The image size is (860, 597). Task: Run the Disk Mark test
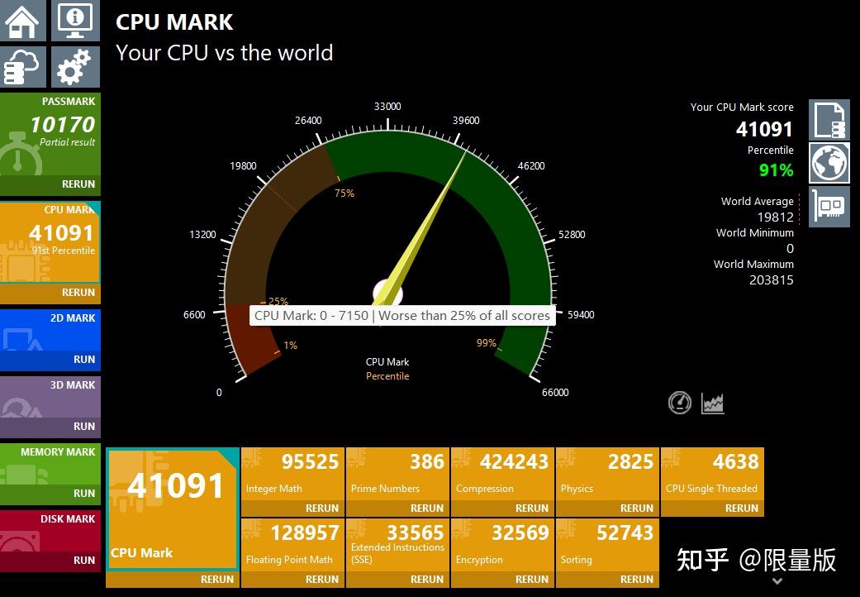84,561
